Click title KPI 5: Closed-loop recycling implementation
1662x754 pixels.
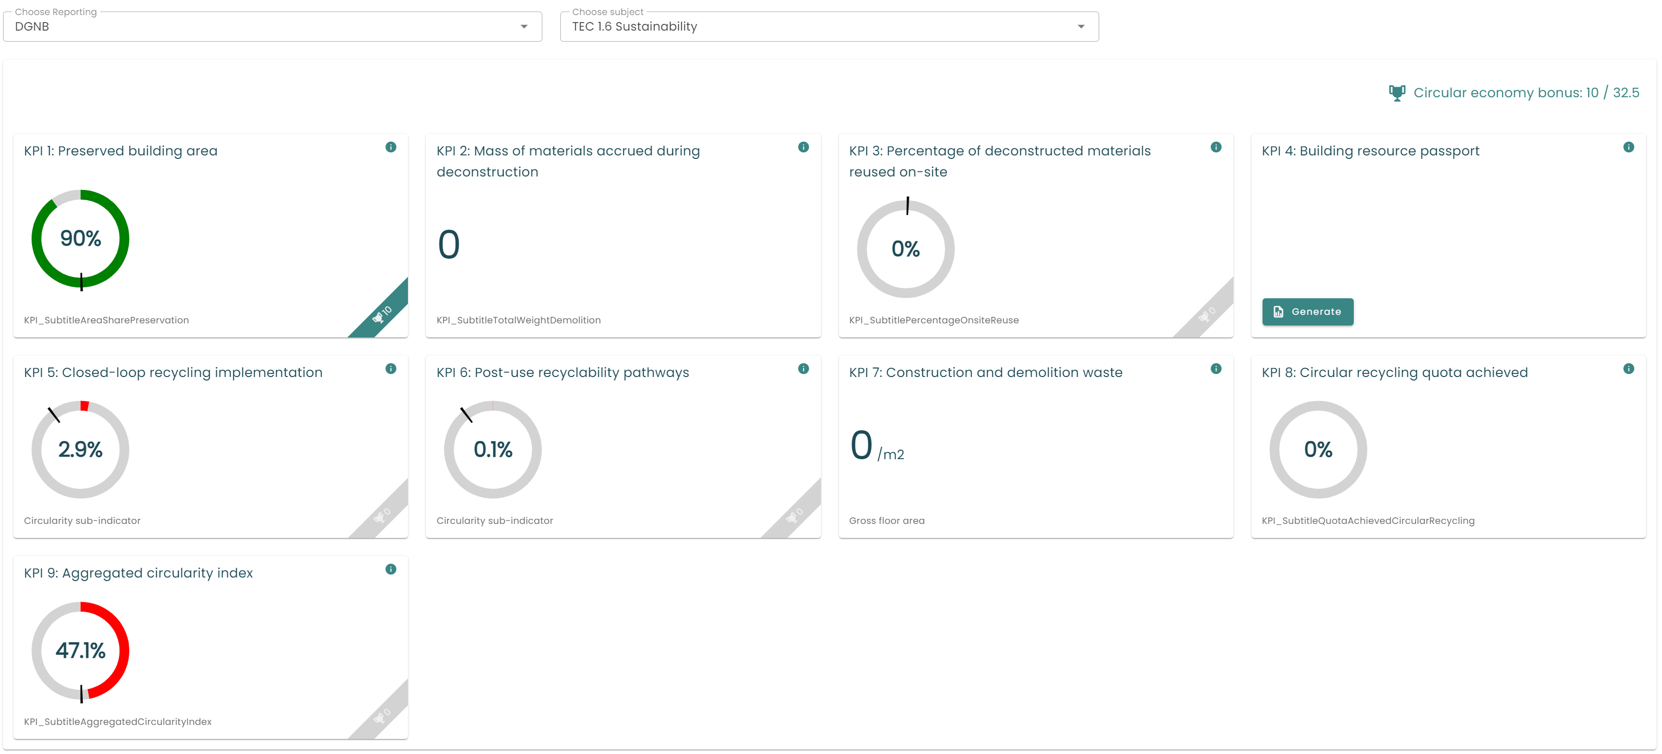[x=173, y=372]
